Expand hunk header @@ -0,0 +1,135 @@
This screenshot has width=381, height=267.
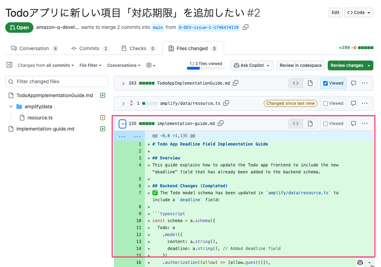129,136
